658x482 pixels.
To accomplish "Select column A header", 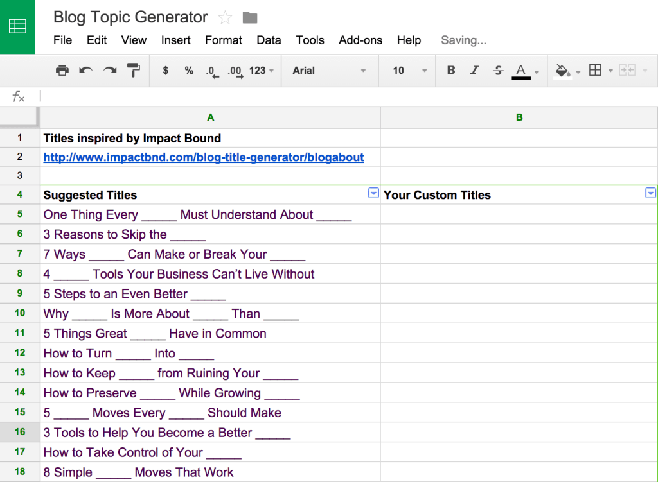I will 210,117.
